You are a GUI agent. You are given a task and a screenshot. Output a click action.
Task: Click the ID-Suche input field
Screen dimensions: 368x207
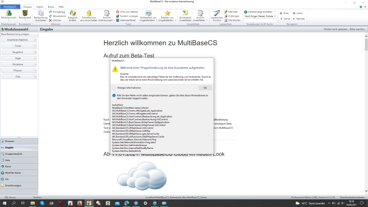tap(260, 20)
